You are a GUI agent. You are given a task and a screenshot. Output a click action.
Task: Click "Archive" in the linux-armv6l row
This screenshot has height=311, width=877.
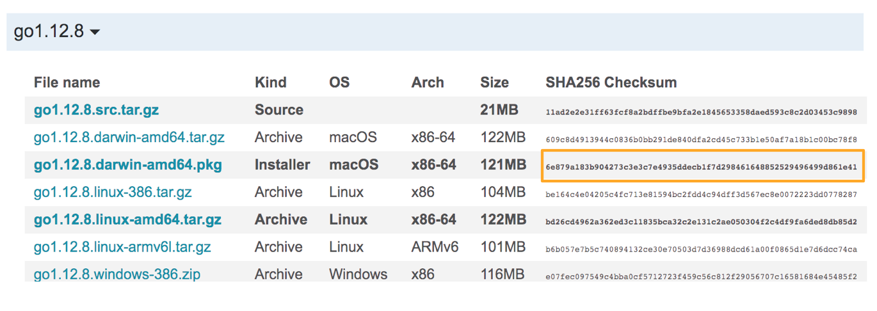tap(278, 247)
